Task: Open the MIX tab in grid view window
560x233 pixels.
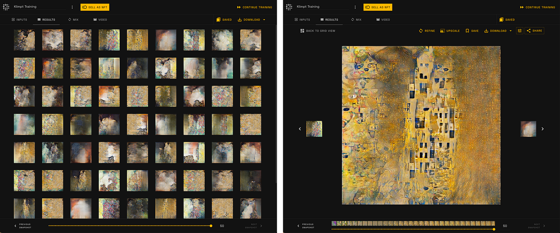Action: point(73,20)
